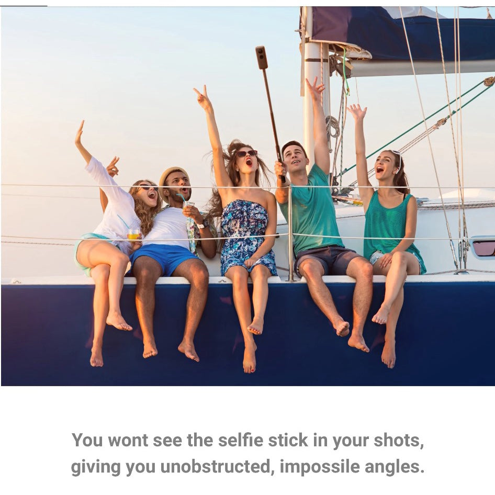Click the red sunglasses on the woman in blue dress
Screen dimensions: 495x495
click(x=246, y=153)
